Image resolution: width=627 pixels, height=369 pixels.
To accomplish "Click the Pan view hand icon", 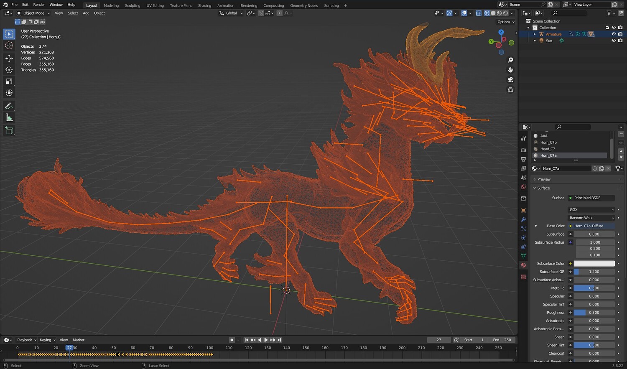I will 510,70.
